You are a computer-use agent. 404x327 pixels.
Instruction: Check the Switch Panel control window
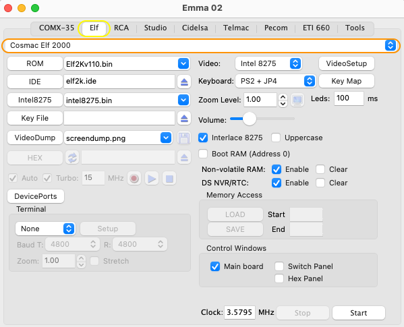click(x=279, y=266)
